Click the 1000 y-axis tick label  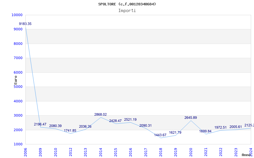(18, 144)
